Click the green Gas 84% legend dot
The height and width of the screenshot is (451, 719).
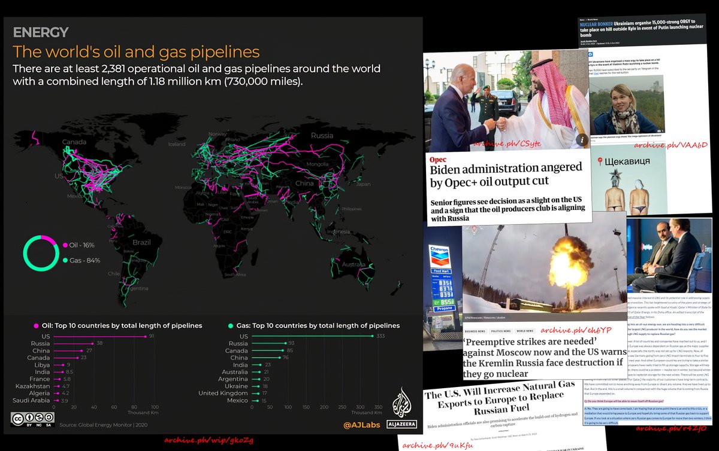point(65,260)
